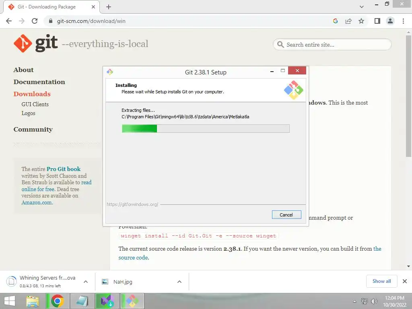Click the search magnifier icon
This screenshot has width=412, height=309.
280,45
